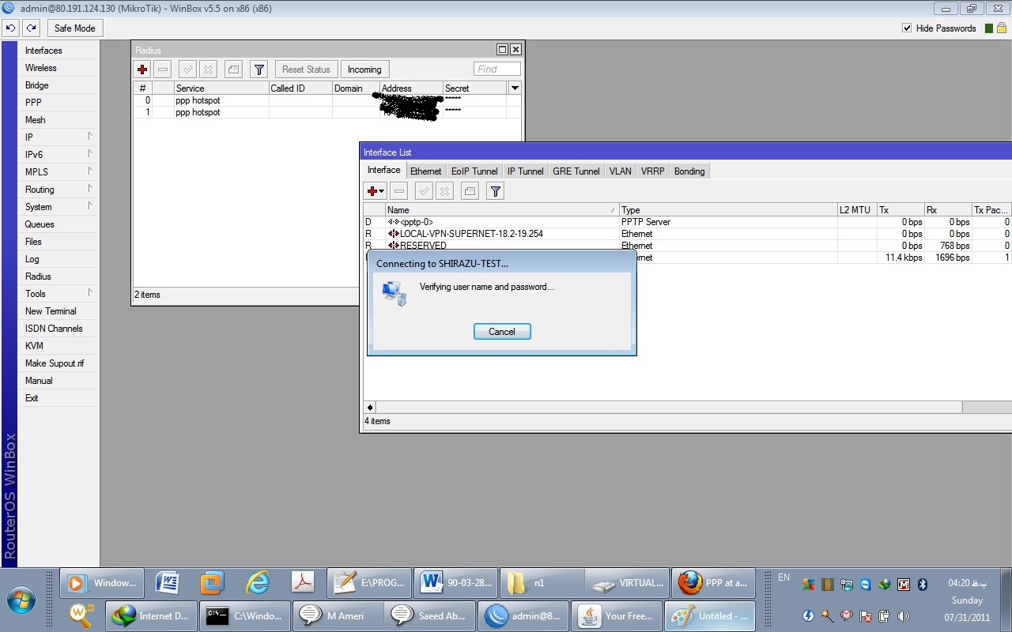
Task: Click Make Supout.rif in sidebar
Action: click(x=57, y=363)
